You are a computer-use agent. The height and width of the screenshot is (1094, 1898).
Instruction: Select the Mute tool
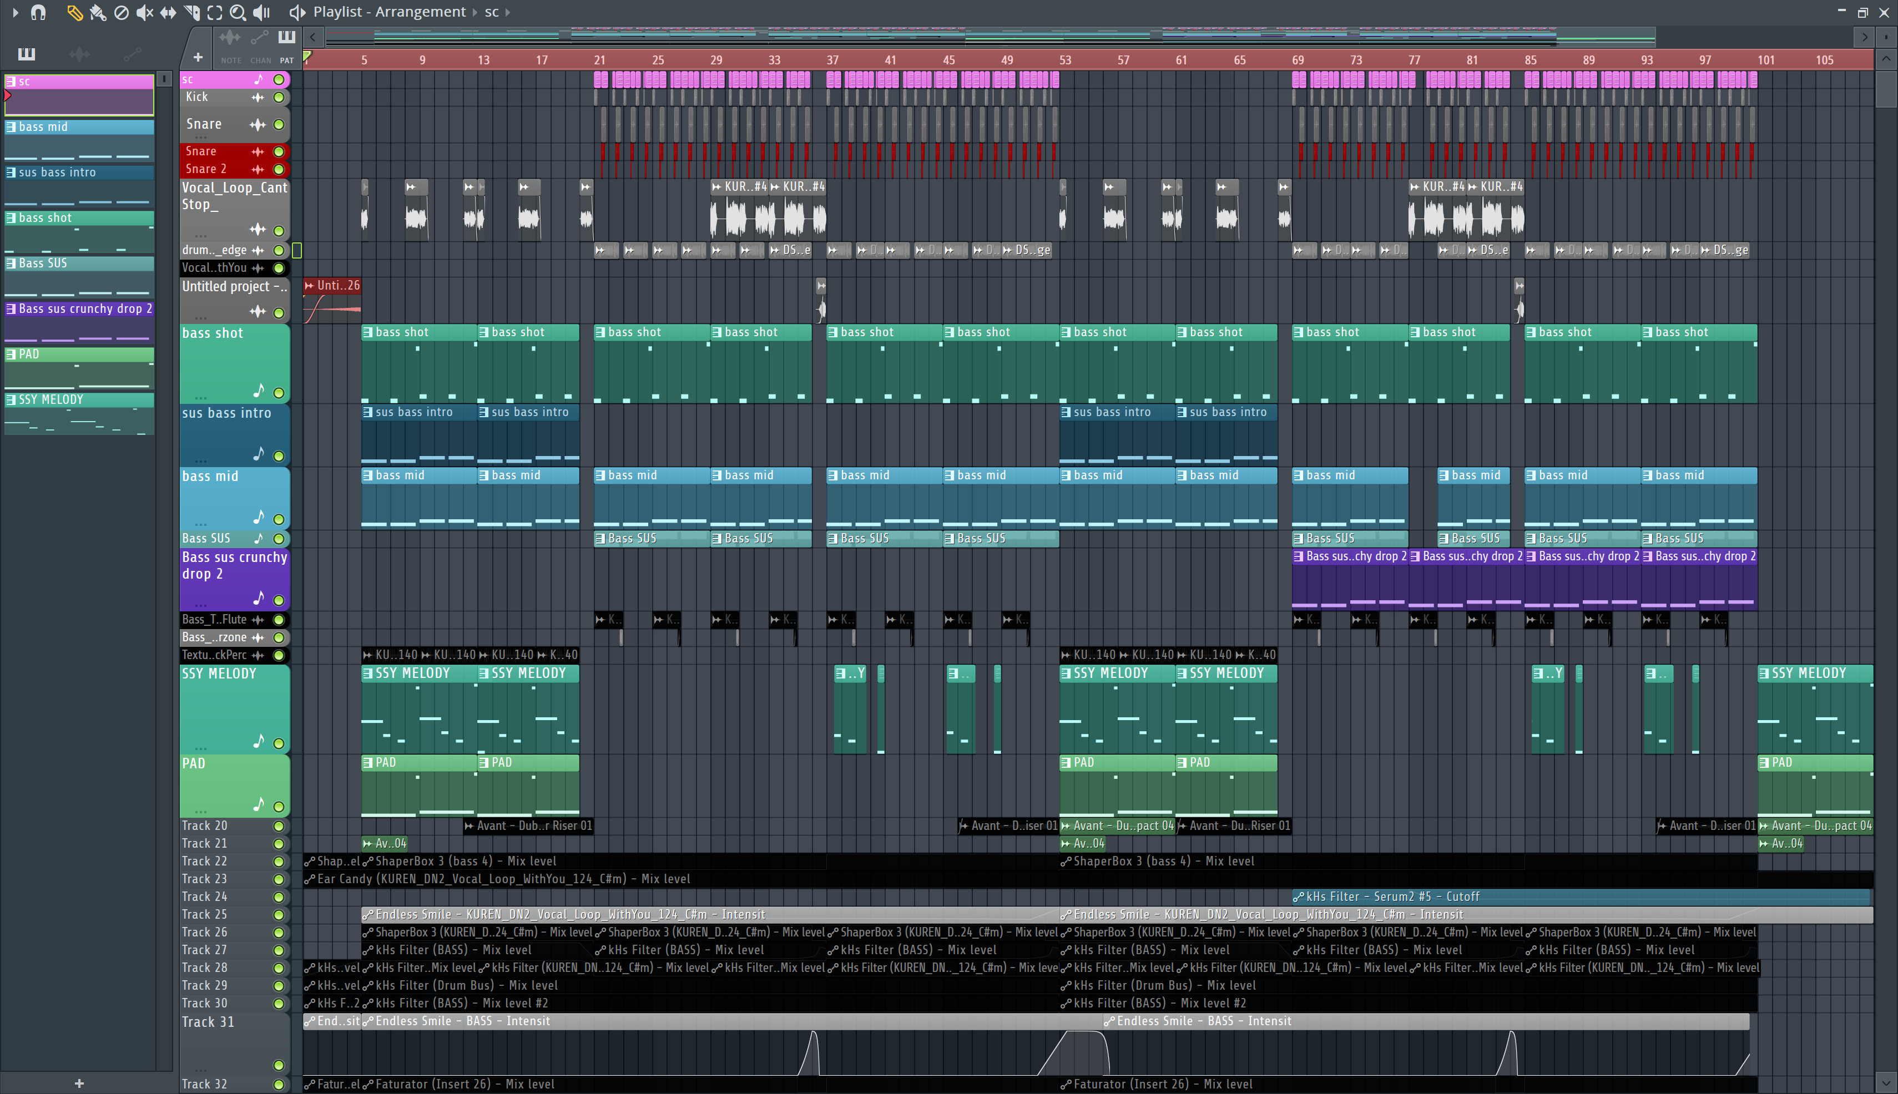[x=144, y=12]
